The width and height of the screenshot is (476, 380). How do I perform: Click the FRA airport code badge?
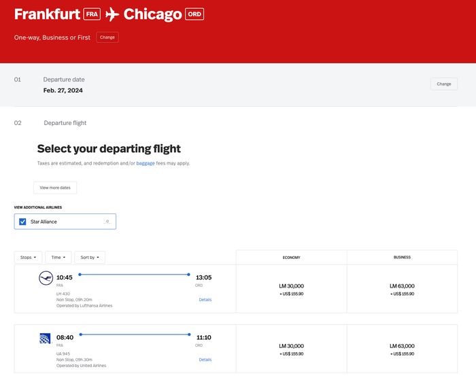[92, 14]
